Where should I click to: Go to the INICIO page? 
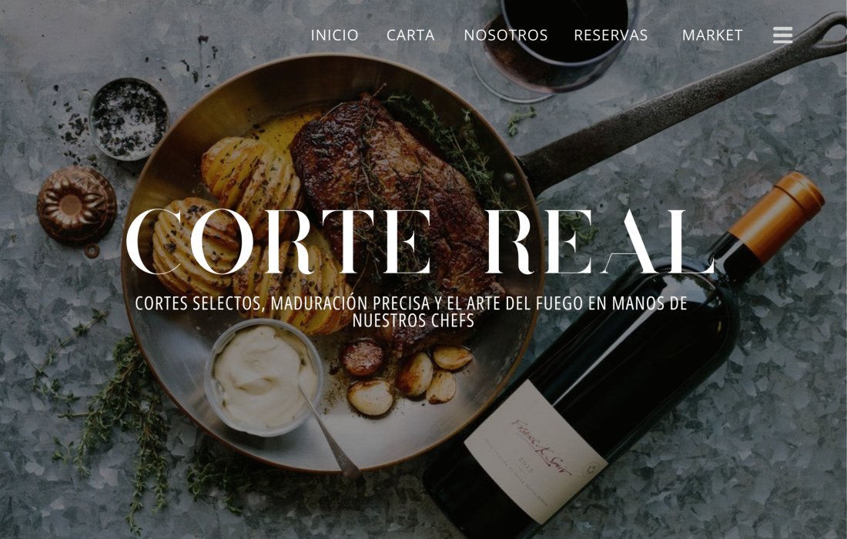[334, 35]
